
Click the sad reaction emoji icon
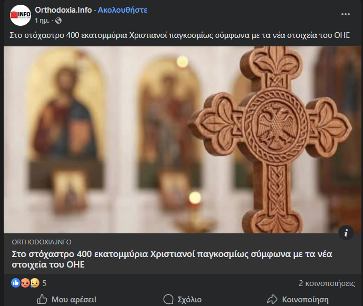point(34,283)
